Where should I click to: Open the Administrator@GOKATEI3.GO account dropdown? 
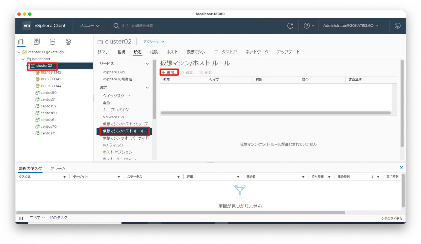pyautogui.click(x=351, y=25)
